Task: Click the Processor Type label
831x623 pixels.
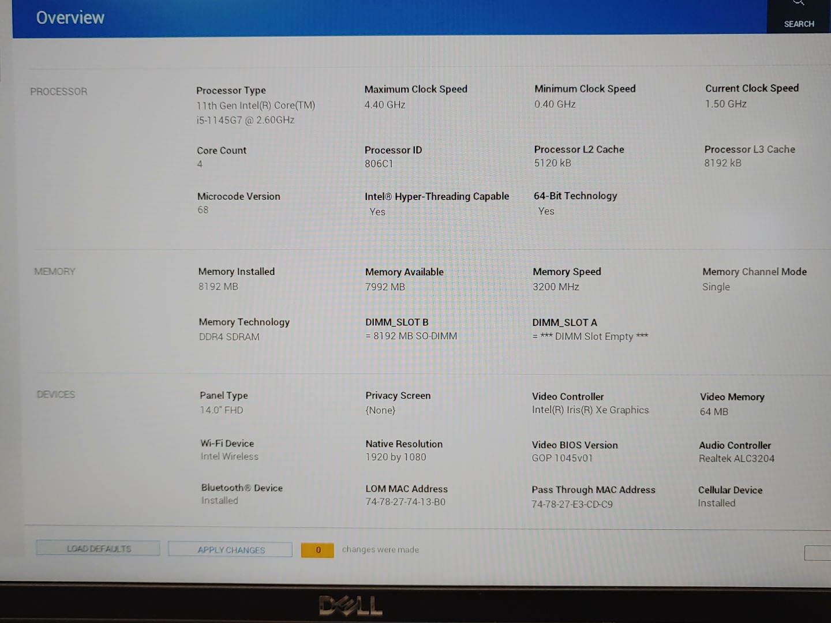Action: pyautogui.click(x=231, y=91)
